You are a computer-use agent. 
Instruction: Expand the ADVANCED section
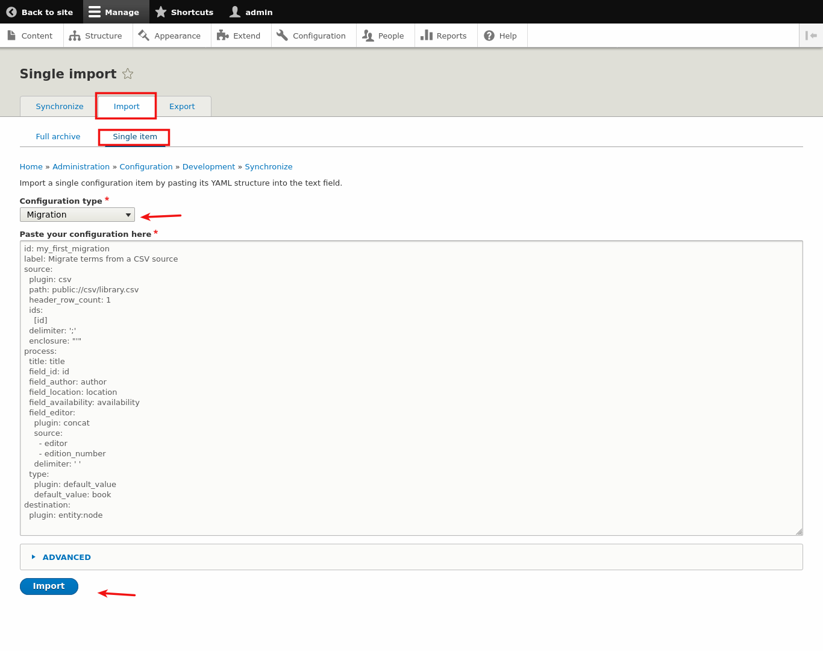[66, 557]
